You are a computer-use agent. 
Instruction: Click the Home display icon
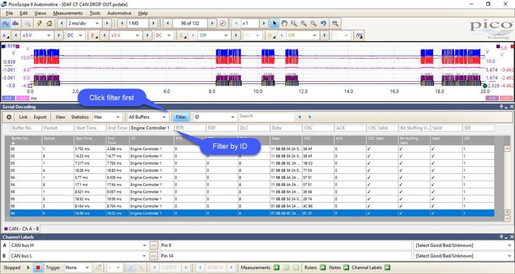[49, 23]
